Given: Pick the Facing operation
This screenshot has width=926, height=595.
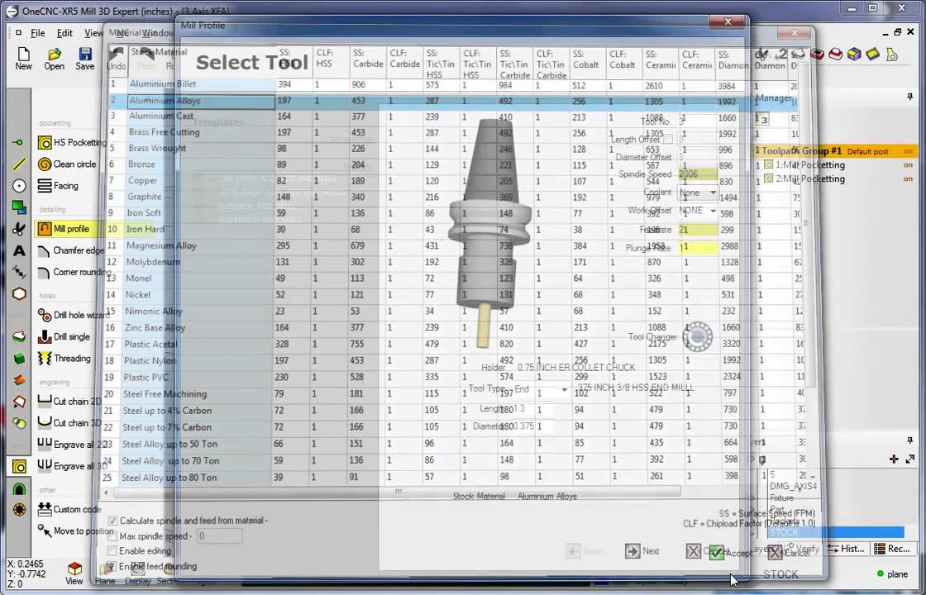Looking at the screenshot, I should click(57, 185).
